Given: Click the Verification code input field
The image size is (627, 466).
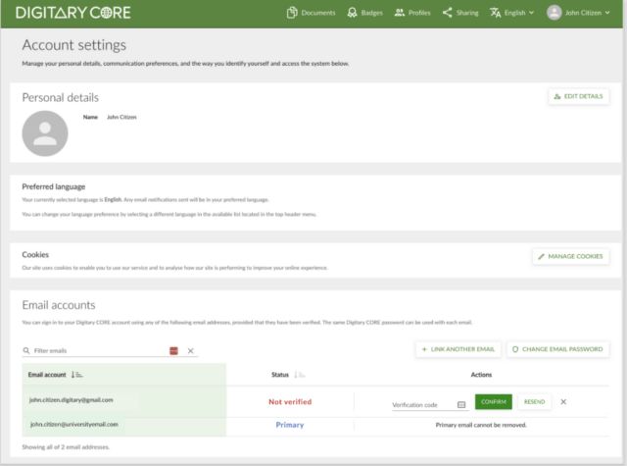Looking at the screenshot, I should 422,403.
